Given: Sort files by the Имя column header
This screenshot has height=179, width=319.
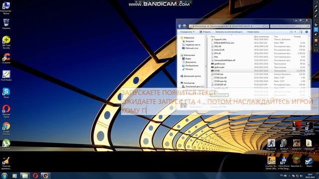Looking at the screenshot, I should [x=213, y=36].
